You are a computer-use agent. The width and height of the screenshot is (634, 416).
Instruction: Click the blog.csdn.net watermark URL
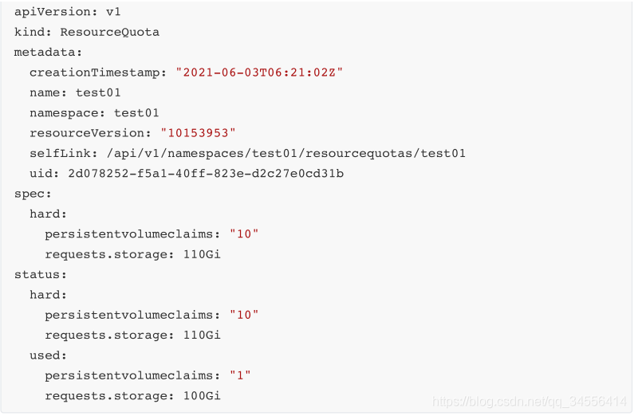point(530,402)
